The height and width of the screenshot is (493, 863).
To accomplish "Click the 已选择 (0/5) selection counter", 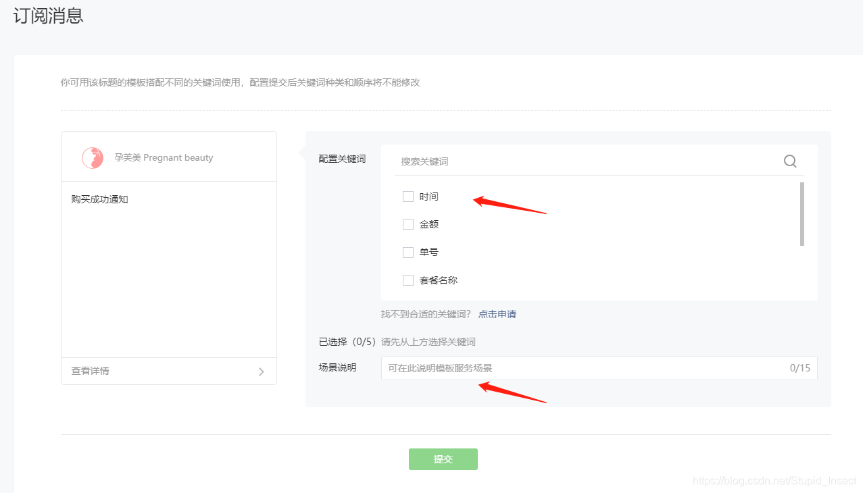I will (347, 341).
